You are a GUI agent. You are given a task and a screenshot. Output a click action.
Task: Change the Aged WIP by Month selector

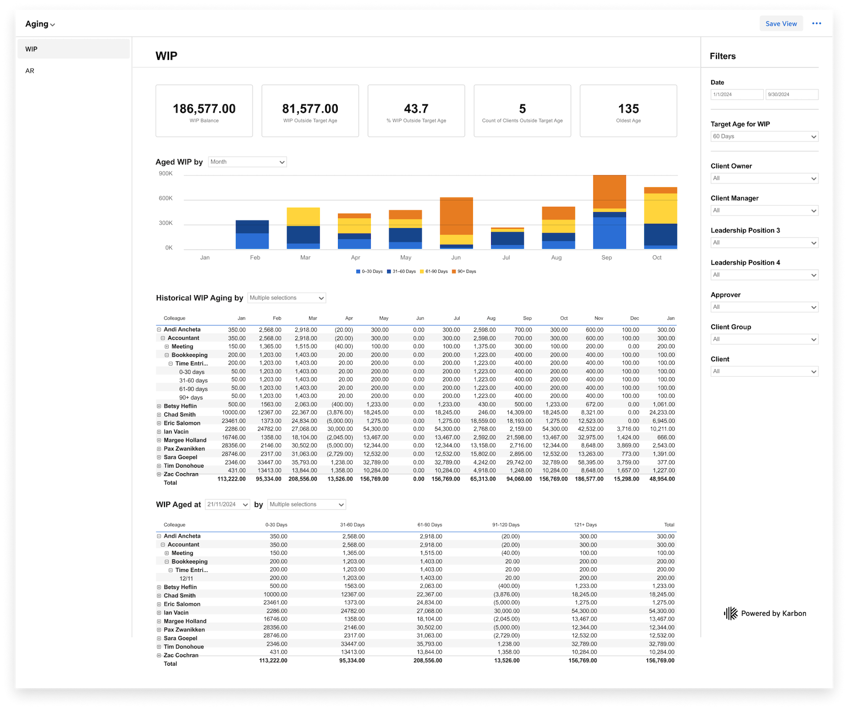[247, 162]
